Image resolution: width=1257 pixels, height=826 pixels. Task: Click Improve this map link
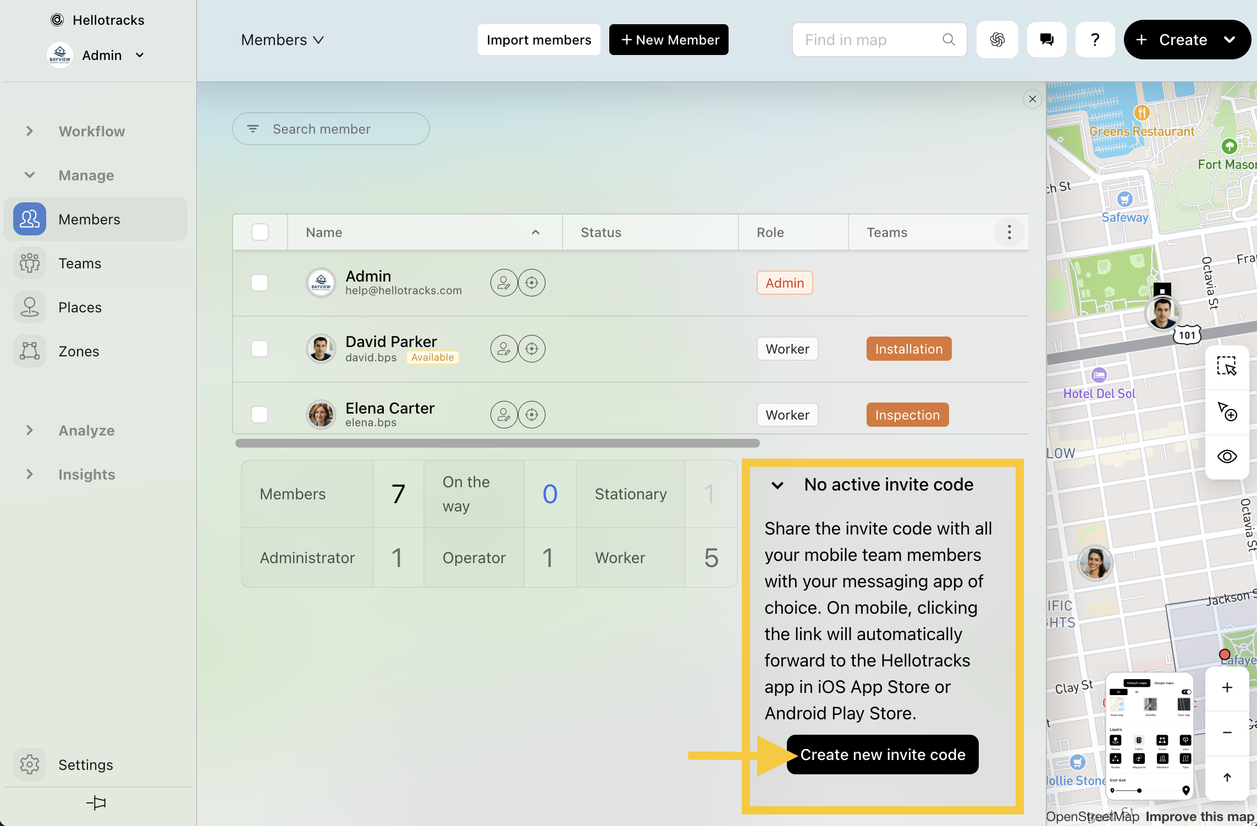click(x=1200, y=817)
